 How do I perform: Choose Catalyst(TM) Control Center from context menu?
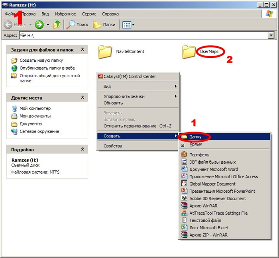point(138,76)
